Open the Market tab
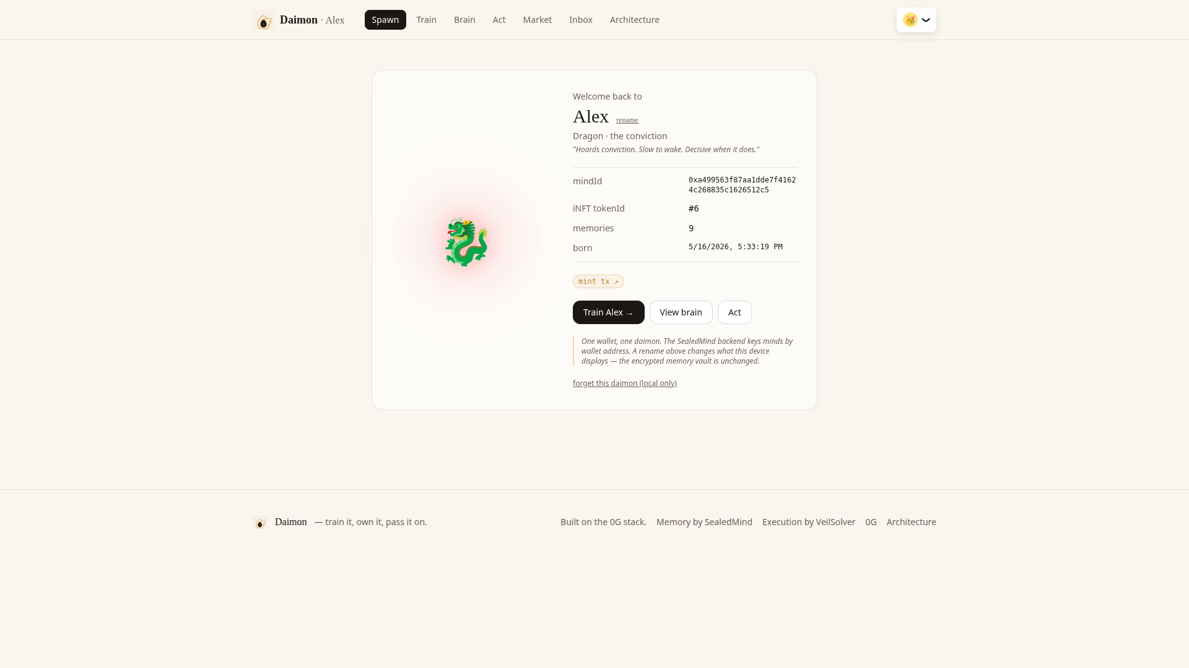This screenshot has width=1189, height=668. click(x=538, y=20)
